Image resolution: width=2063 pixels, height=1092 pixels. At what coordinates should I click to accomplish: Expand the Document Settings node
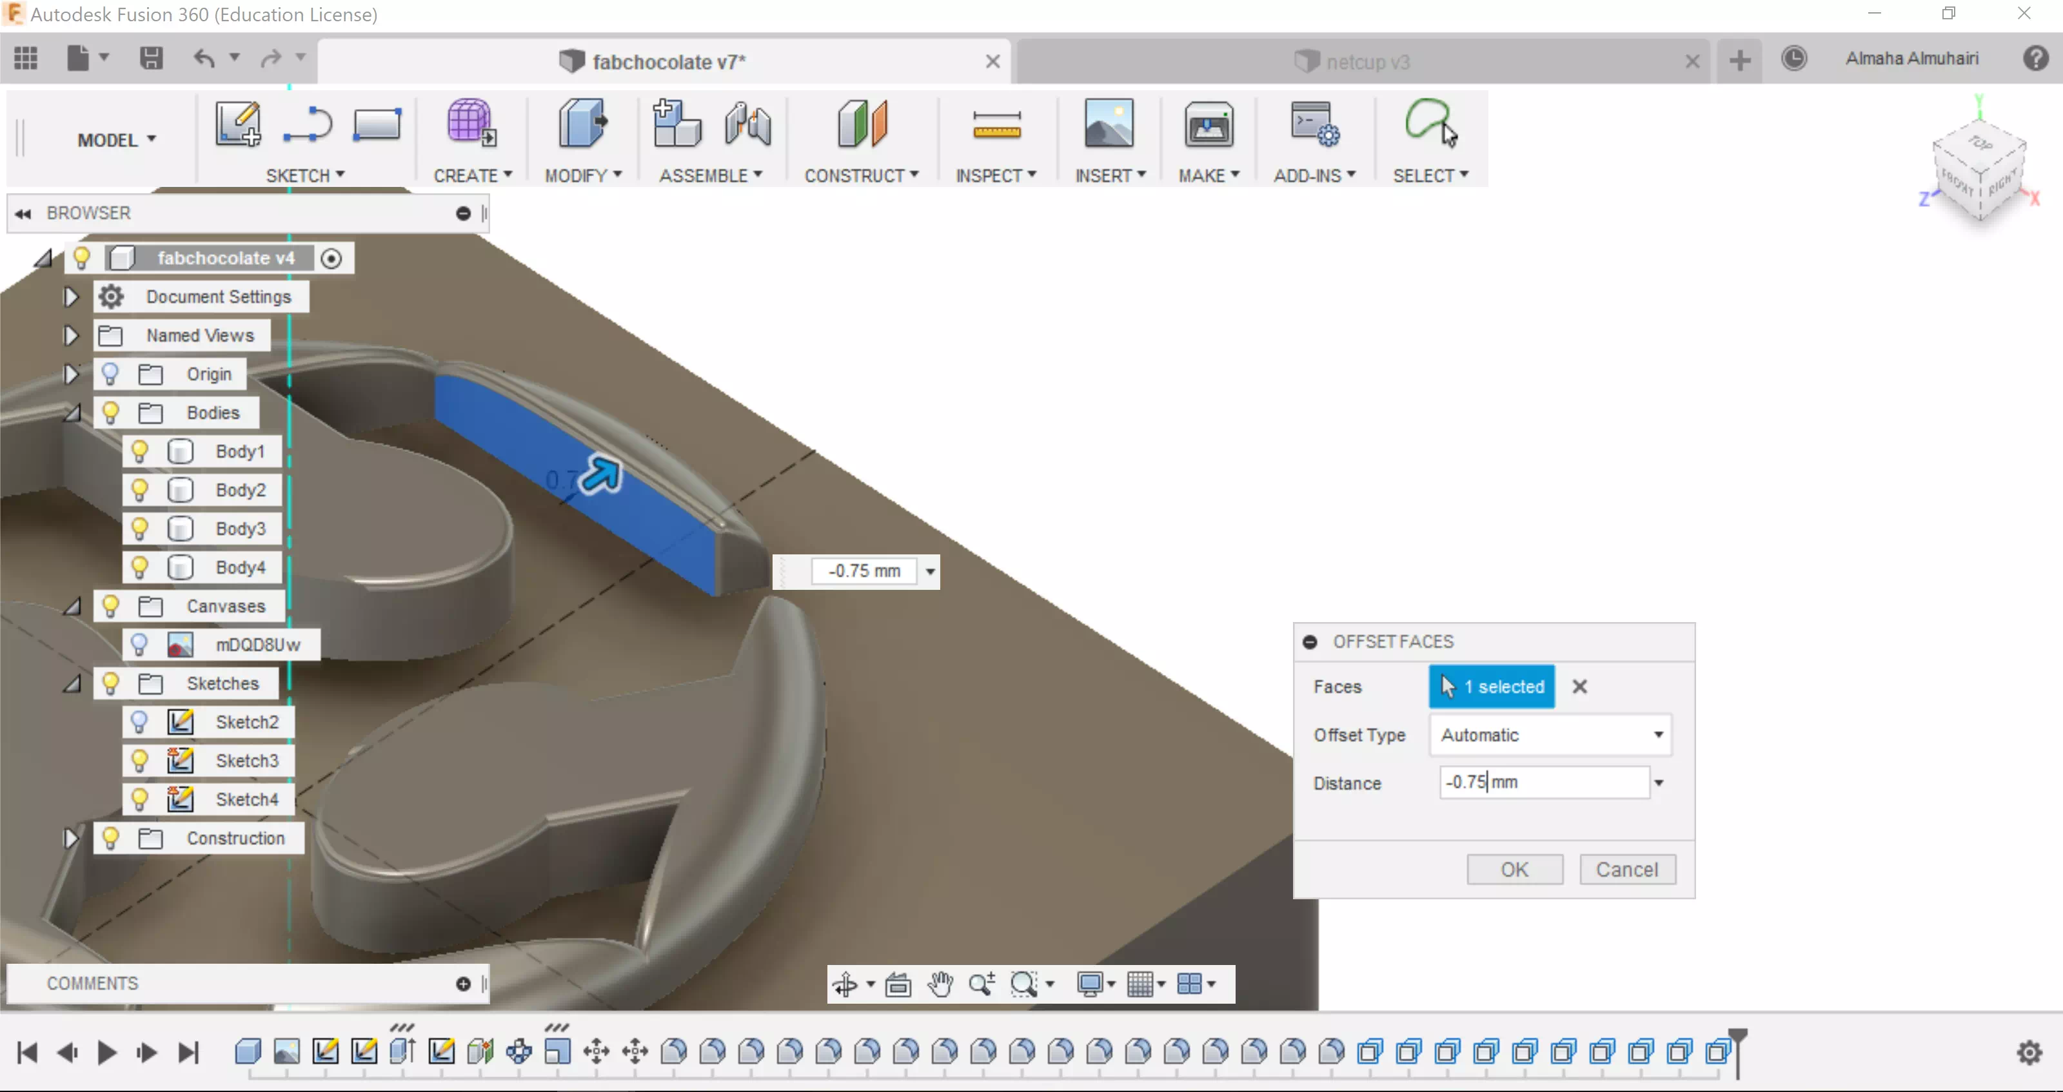pos(70,297)
